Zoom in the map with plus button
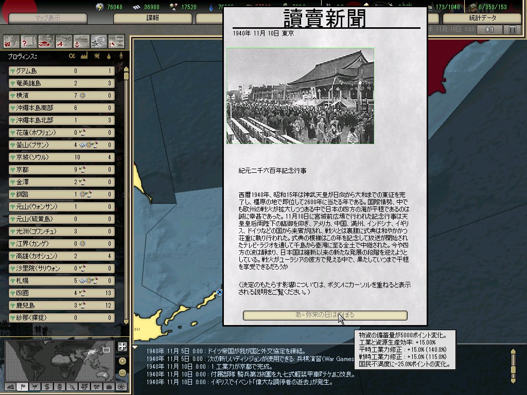 122,361
